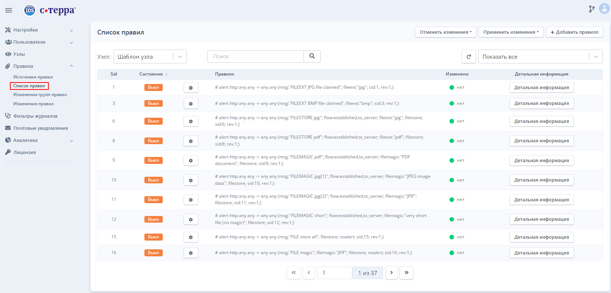Click the Изменено column header

[x=457, y=74]
